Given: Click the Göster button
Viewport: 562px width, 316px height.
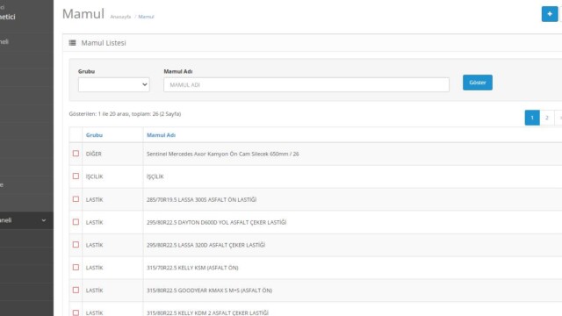Looking at the screenshot, I should (x=478, y=83).
